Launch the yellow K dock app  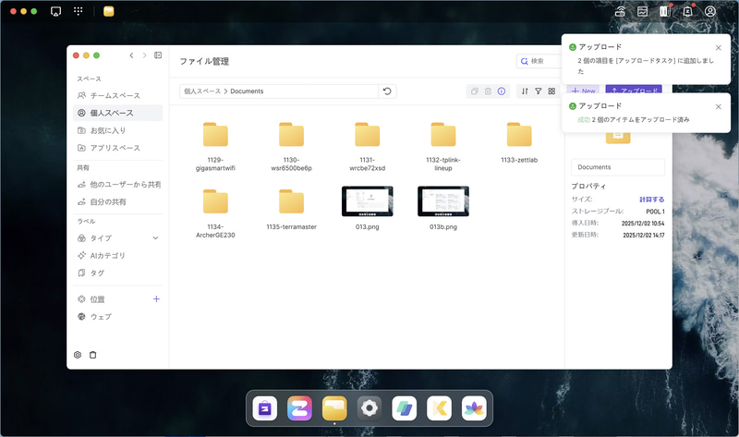pos(440,408)
